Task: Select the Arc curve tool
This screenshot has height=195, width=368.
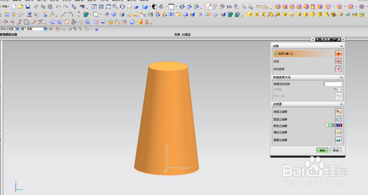Action: tap(71, 14)
